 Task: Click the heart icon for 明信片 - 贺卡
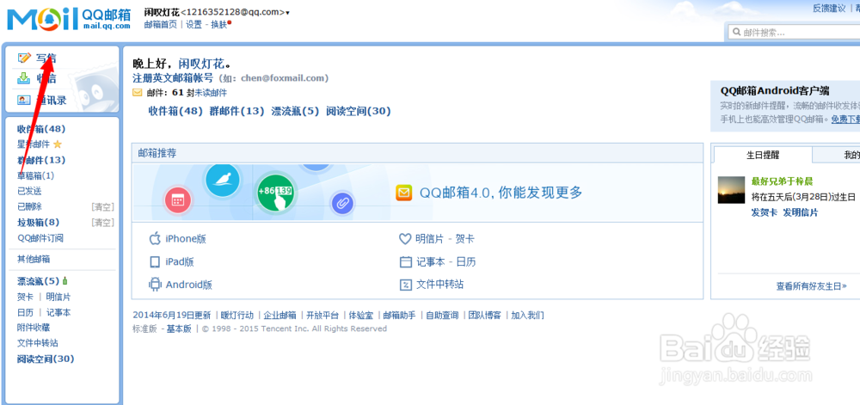(405, 239)
